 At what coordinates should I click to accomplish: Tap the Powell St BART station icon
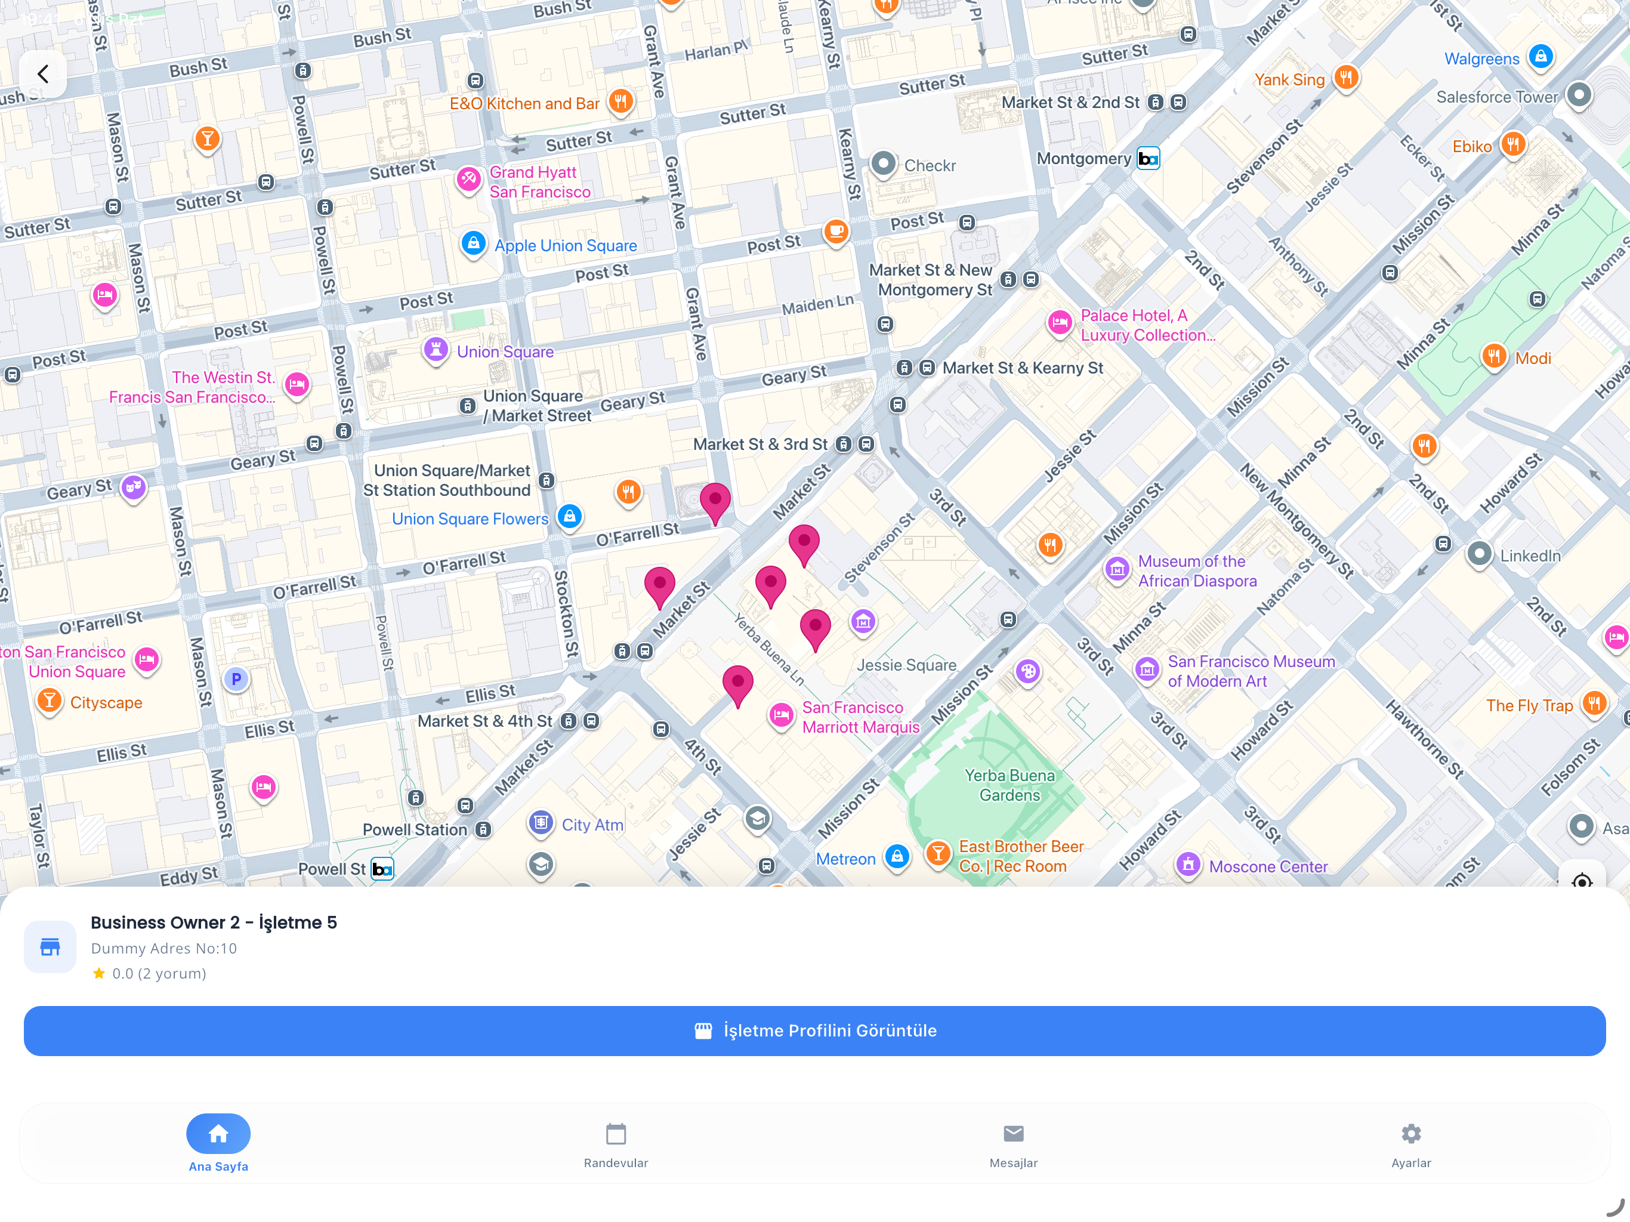pos(382,869)
